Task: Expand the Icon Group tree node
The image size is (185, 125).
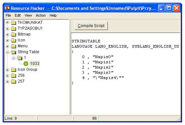Action: tap(7, 70)
